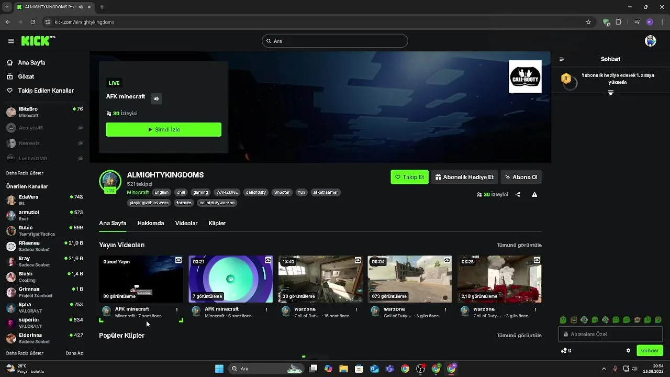Viewport: 670px width, 377px height.
Task: Bookmark page with the star icon
Action: pos(588,22)
